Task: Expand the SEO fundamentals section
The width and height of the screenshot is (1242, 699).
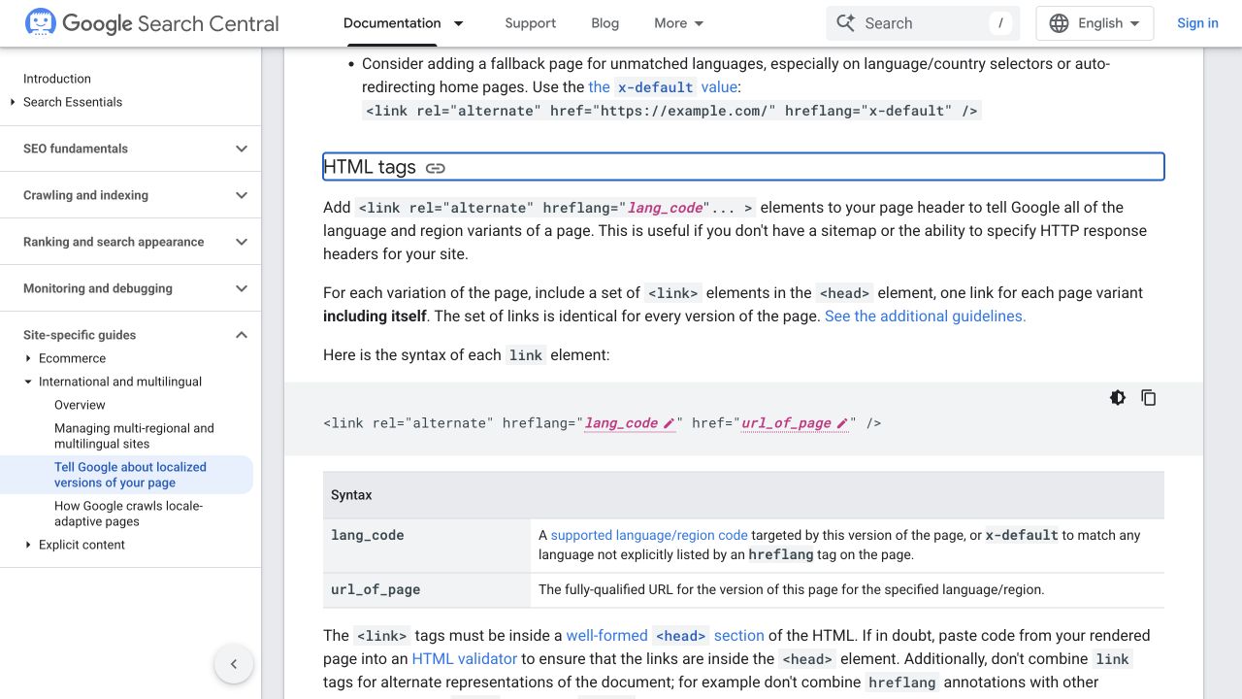Action: (242, 149)
